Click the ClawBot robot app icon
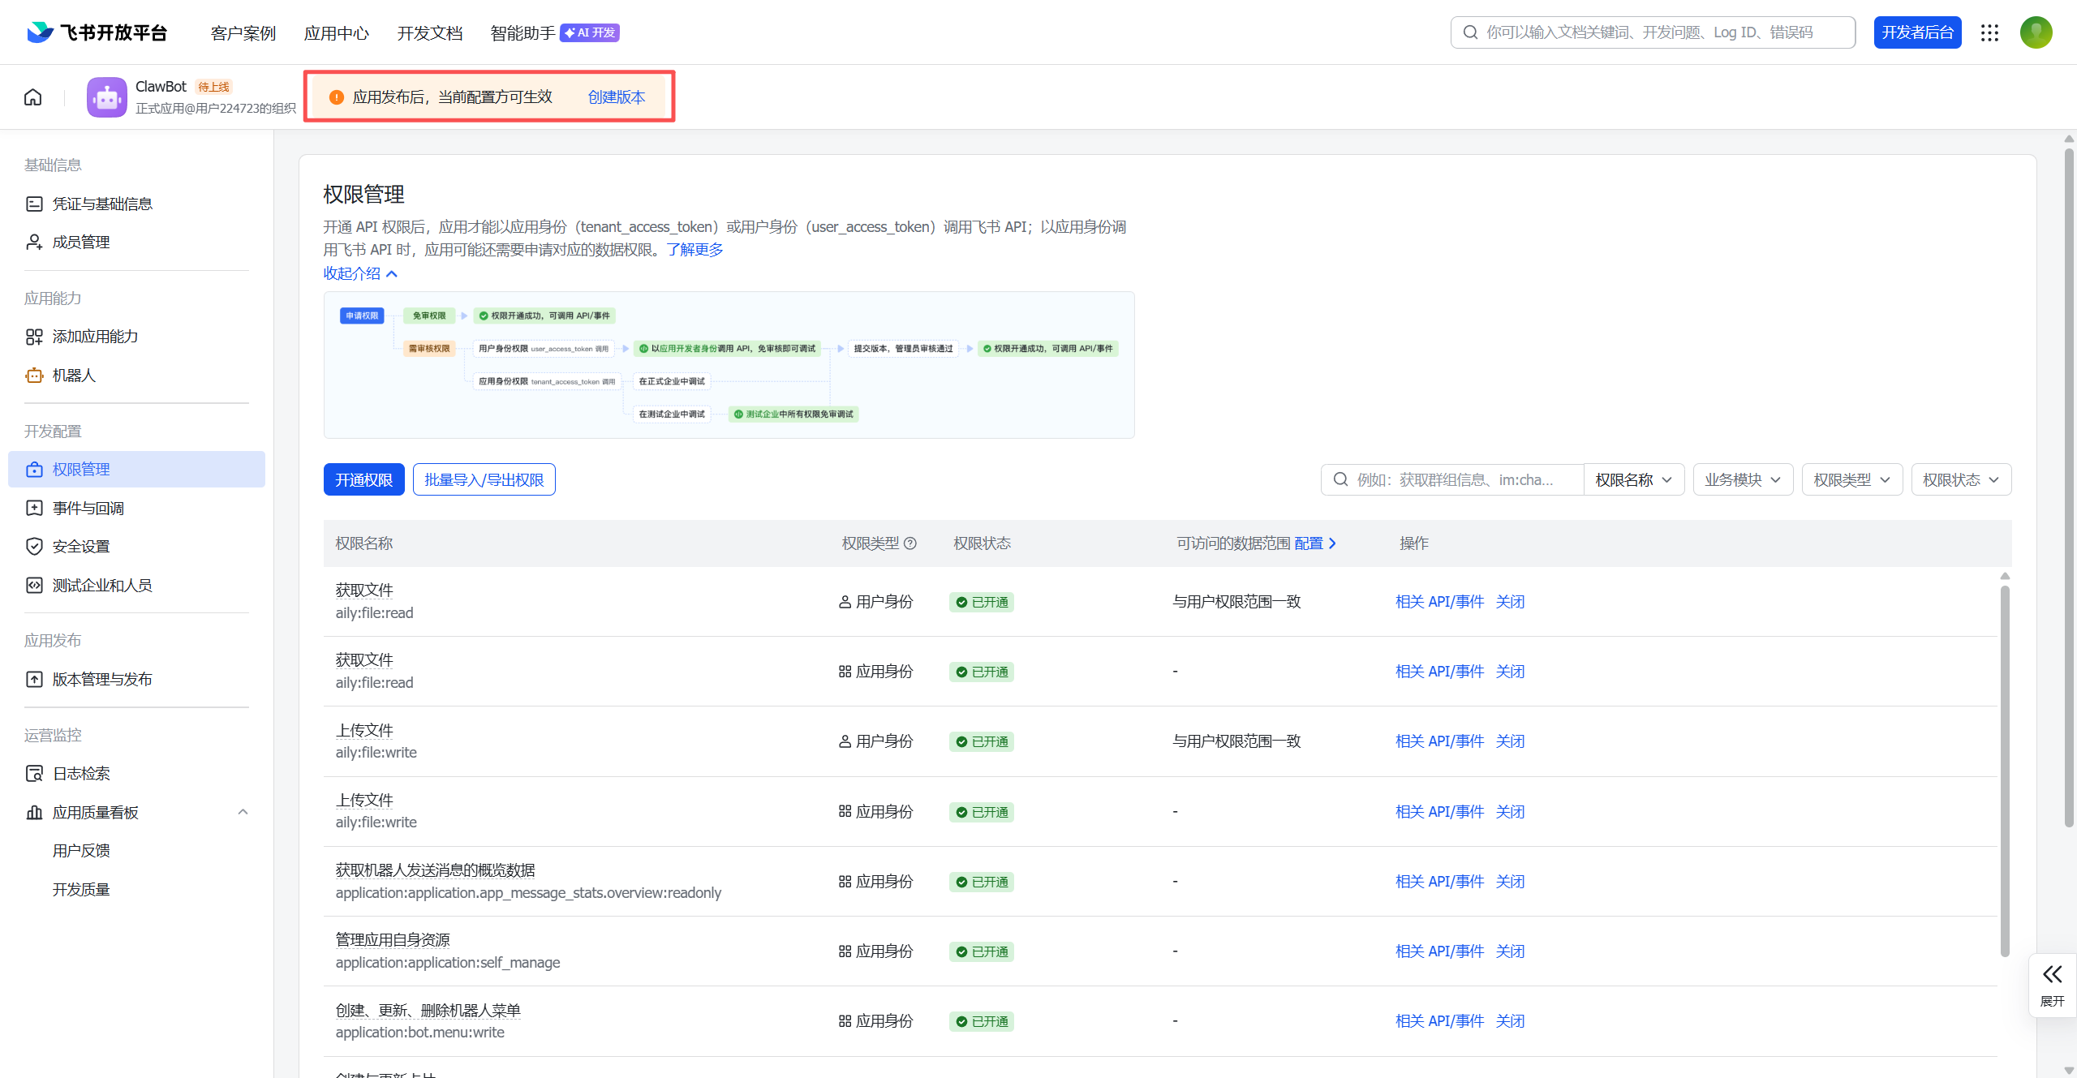2077x1078 pixels. pos(107,97)
